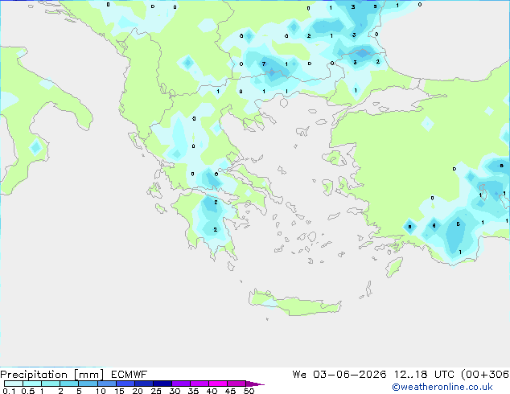Click the '7' precipitation value on the map
Screen dimensions: 510x394
(264, 64)
